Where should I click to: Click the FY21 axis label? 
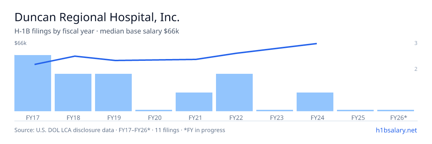coord(194,117)
